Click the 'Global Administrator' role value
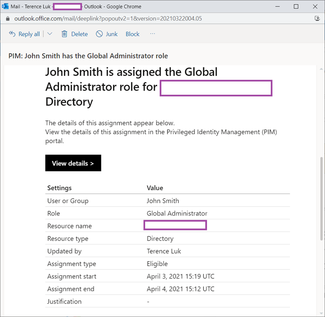Viewport: 325px width, 317px height. (x=177, y=214)
